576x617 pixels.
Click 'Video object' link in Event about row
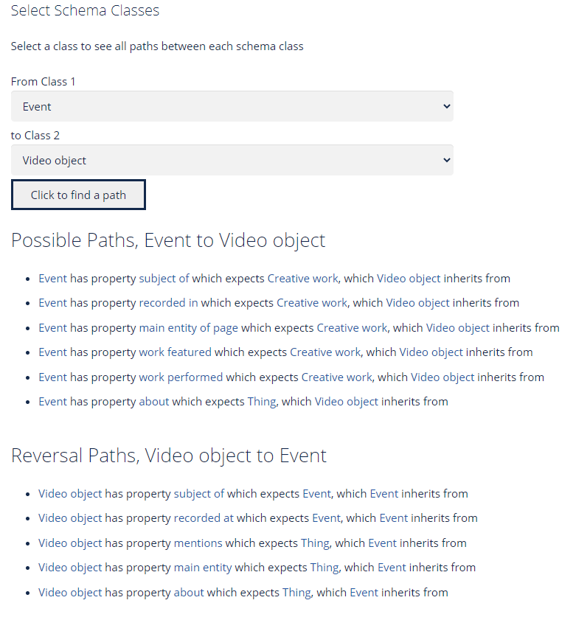point(347,402)
